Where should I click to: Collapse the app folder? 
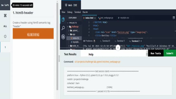click(69, 34)
